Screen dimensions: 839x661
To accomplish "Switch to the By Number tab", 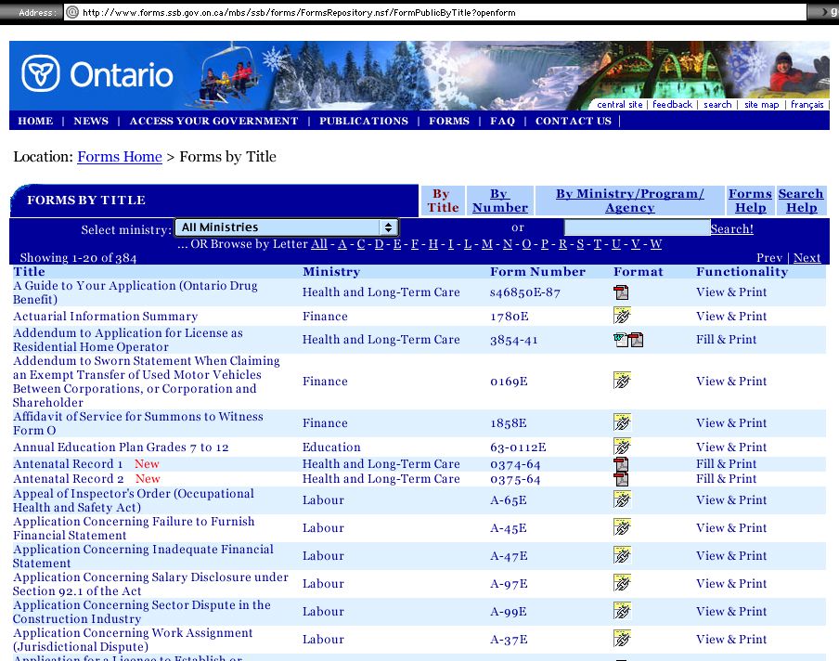I will pyautogui.click(x=499, y=201).
